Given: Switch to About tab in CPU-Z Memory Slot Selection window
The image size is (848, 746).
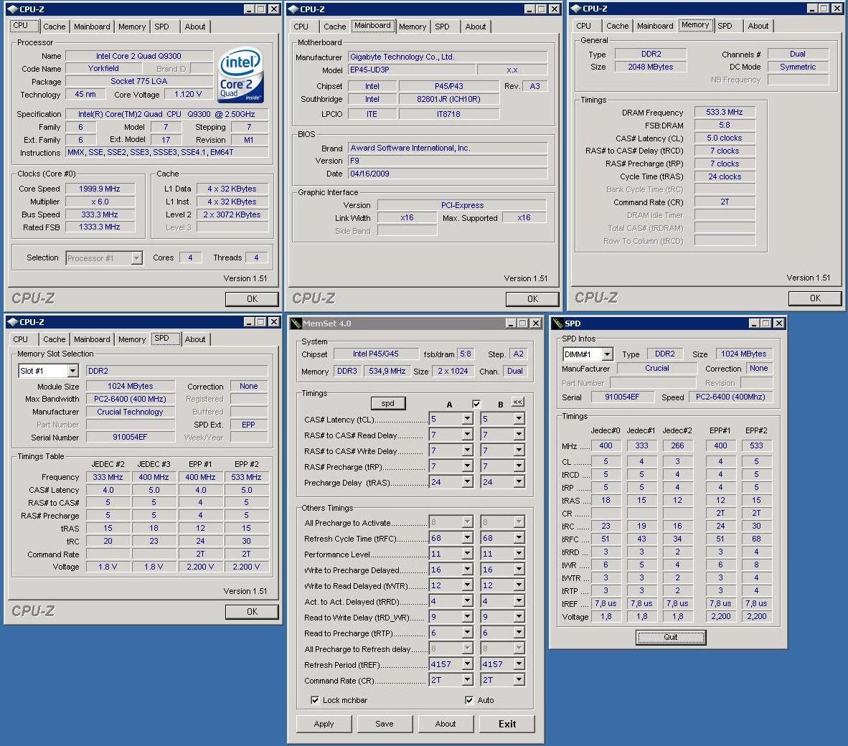Looking at the screenshot, I should coord(195,339).
